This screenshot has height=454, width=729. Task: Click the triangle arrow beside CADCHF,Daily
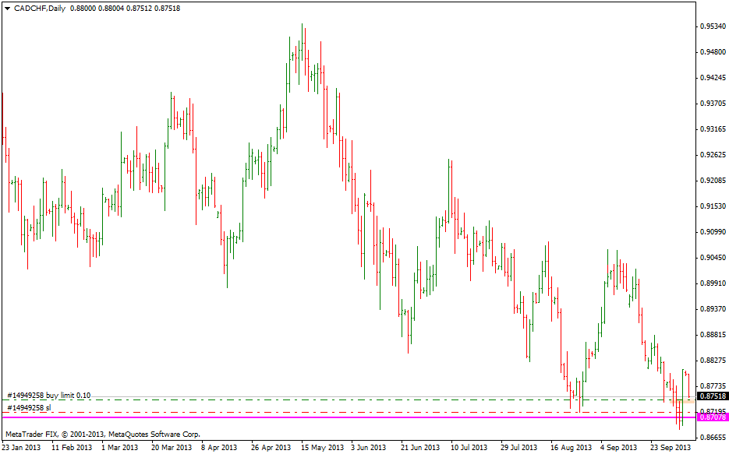[x=7, y=8]
